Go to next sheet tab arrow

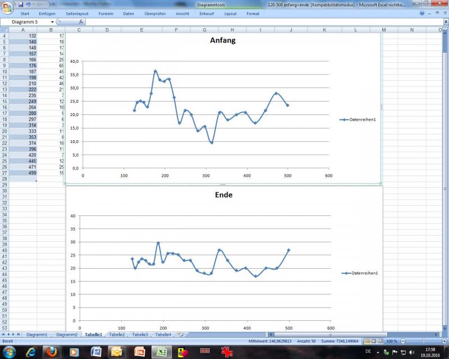point(13,334)
